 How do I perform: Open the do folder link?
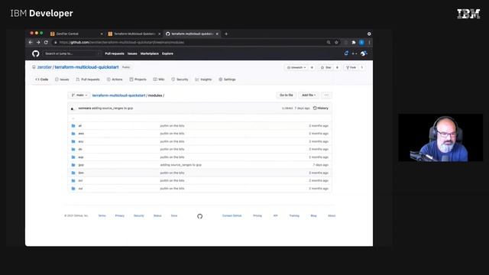[80, 150]
